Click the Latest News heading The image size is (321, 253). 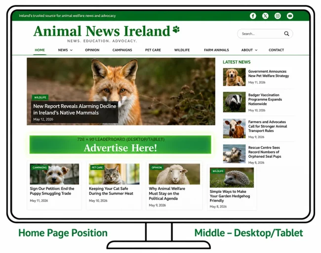[237, 62]
